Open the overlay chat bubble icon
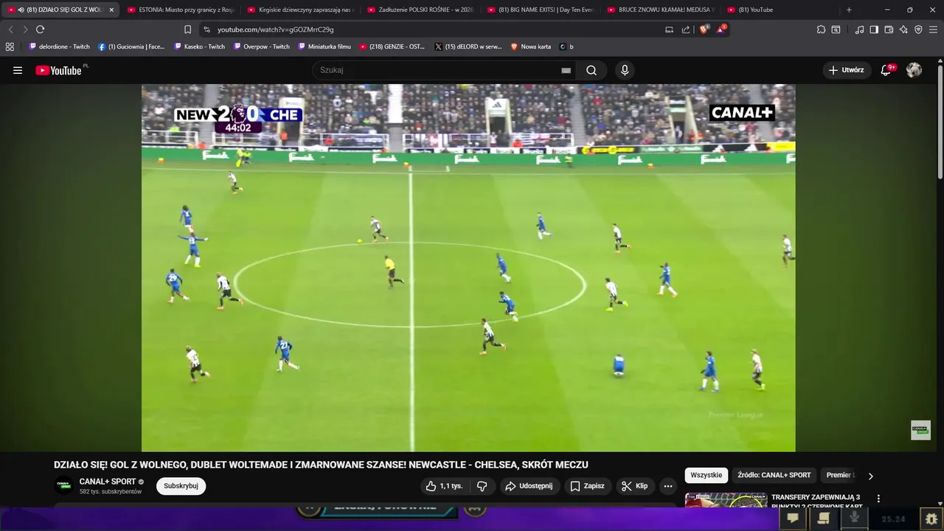The width and height of the screenshot is (944, 531). coord(793,518)
